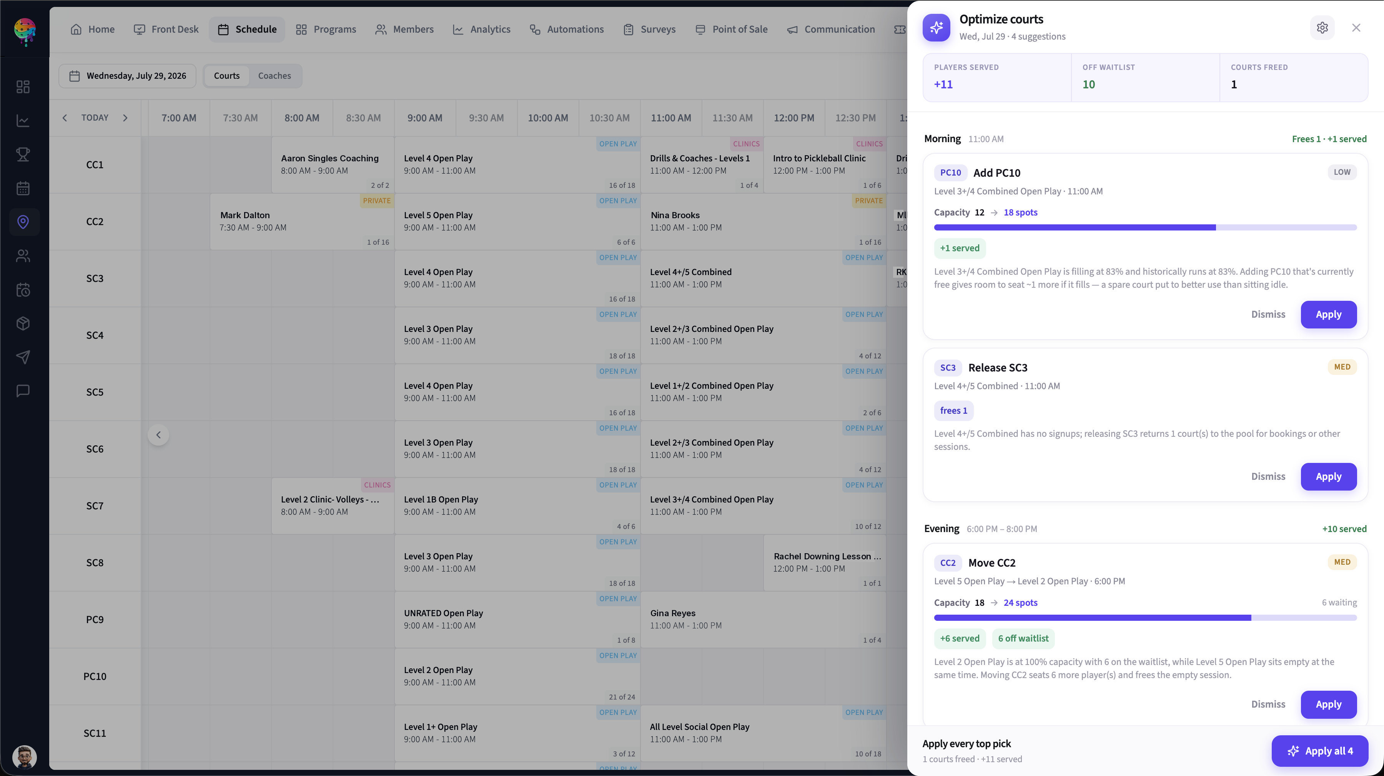1384x776 pixels.
Task: Open the user avatar at bottom left
Action: pyautogui.click(x=24, y=757)
